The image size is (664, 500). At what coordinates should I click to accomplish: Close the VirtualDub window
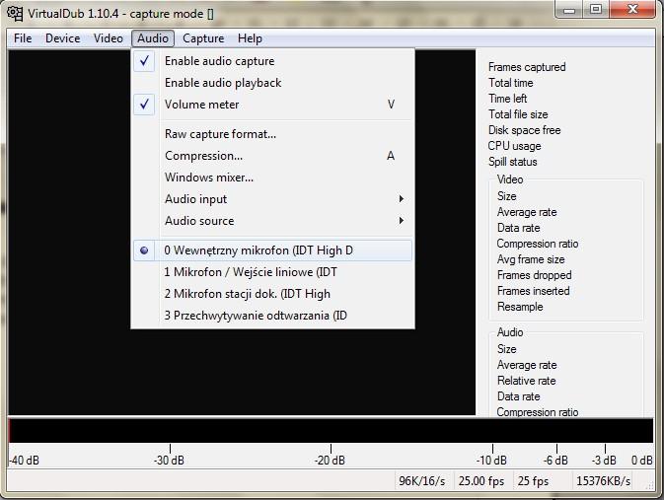pos(632,9)
